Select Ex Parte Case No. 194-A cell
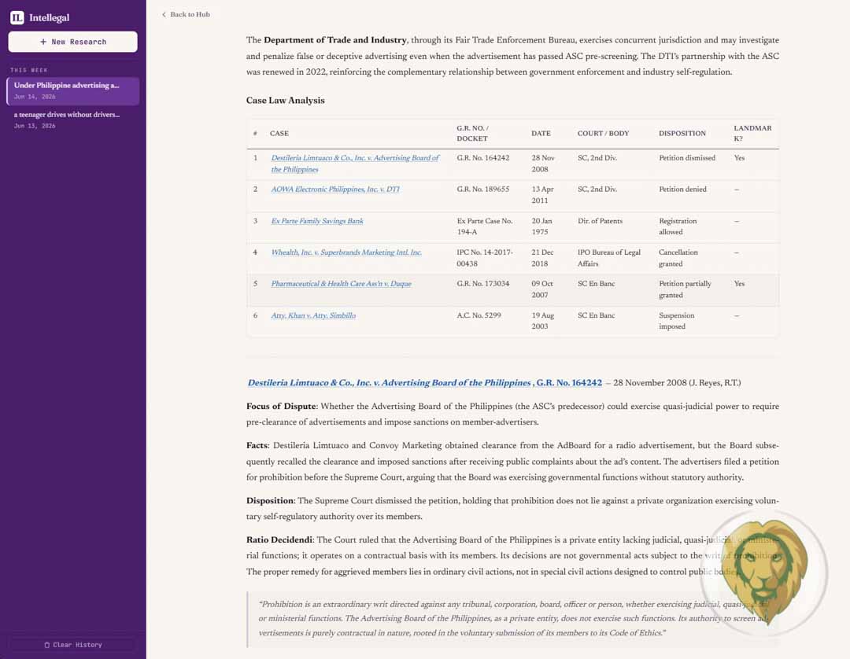The height and width of the screenshot is (659, 850). [x=485, y=226]
